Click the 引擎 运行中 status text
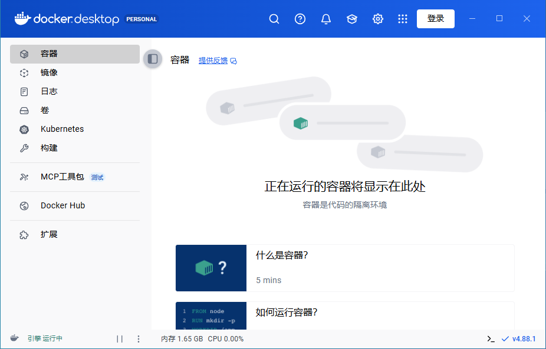This screenshot has height=349, width=546. point(45,338)
